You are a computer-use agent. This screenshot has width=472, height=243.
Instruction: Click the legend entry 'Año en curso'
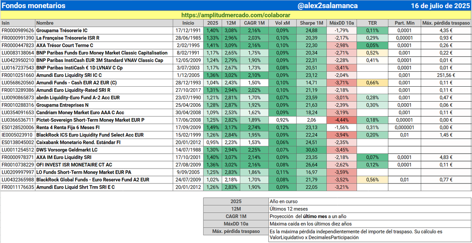pyautogui.click(x=284, y=202)
